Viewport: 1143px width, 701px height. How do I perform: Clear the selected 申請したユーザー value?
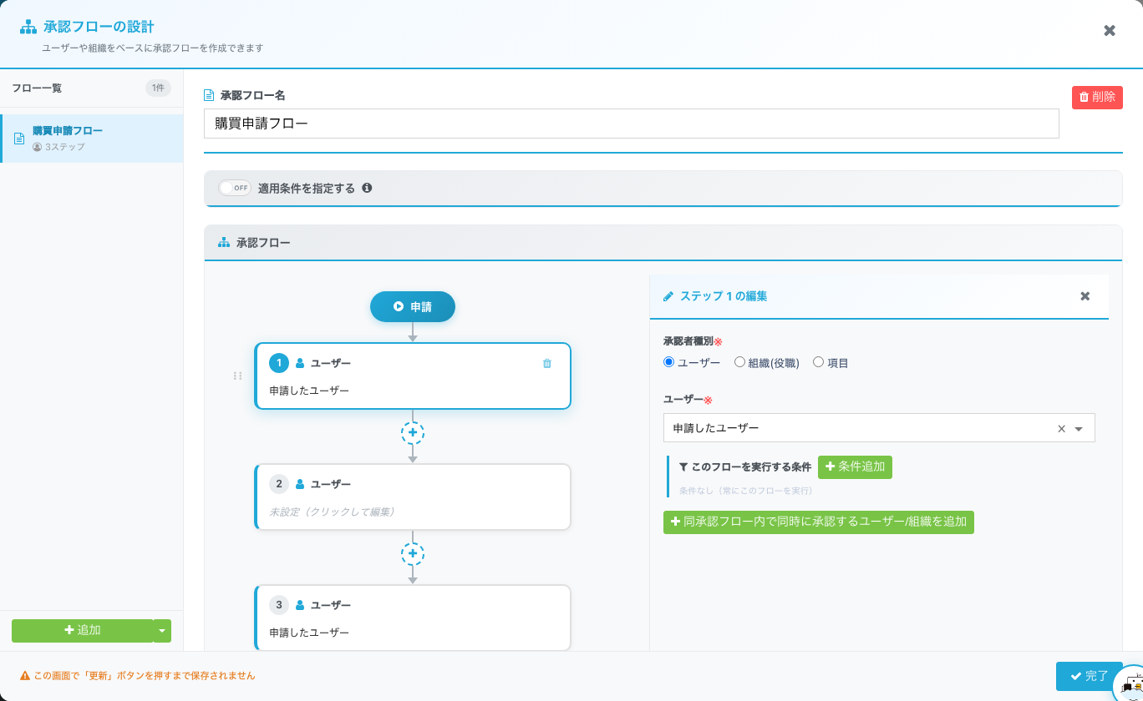(1061, 428)
